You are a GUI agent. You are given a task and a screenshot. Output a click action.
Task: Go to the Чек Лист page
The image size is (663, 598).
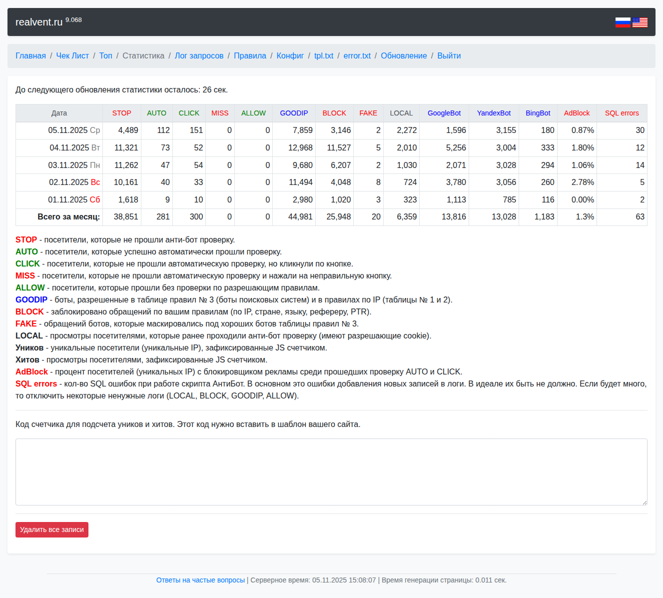click(x=72, y=56)
